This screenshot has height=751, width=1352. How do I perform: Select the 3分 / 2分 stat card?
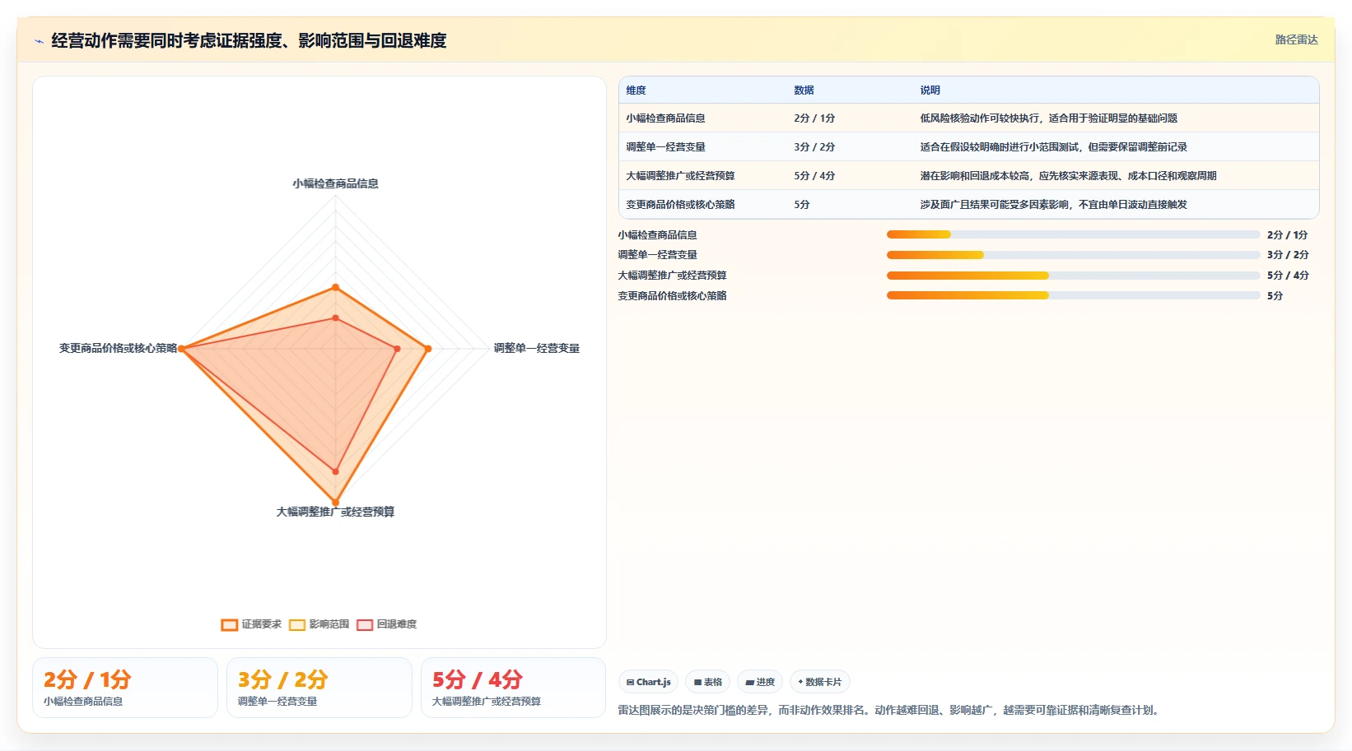[319, 688]
